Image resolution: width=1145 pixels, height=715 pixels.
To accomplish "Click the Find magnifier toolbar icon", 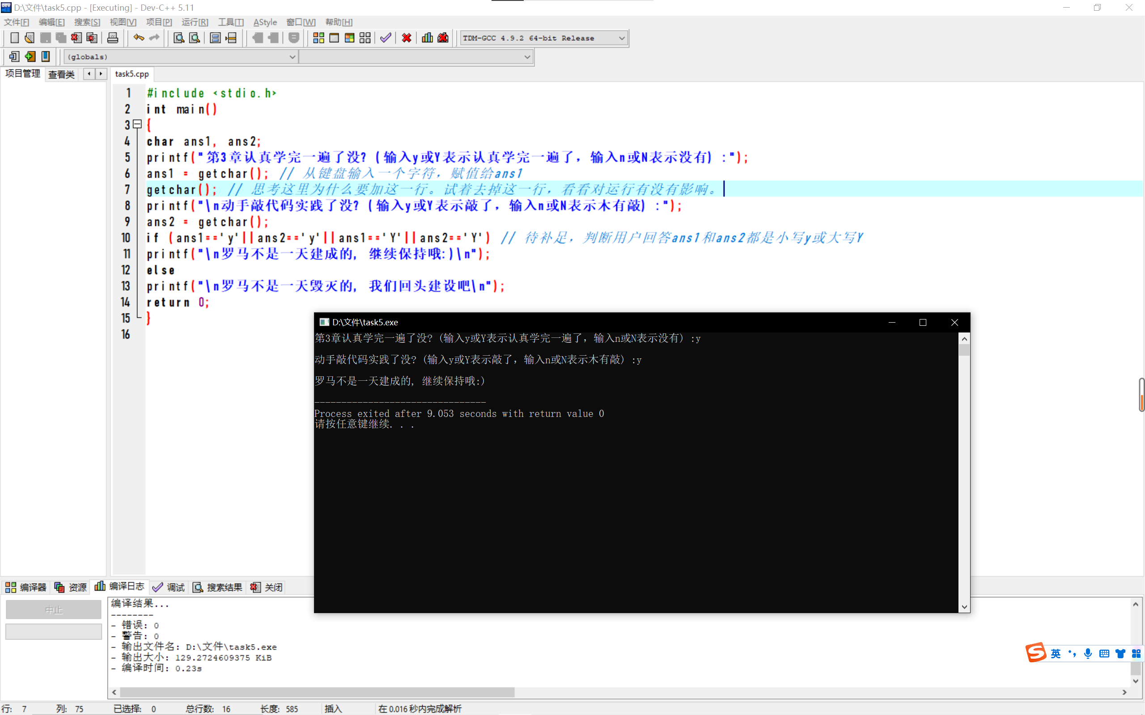I will click(x=178, y=38).
